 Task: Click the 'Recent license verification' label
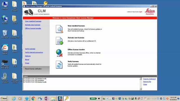[x=33, y=69]
